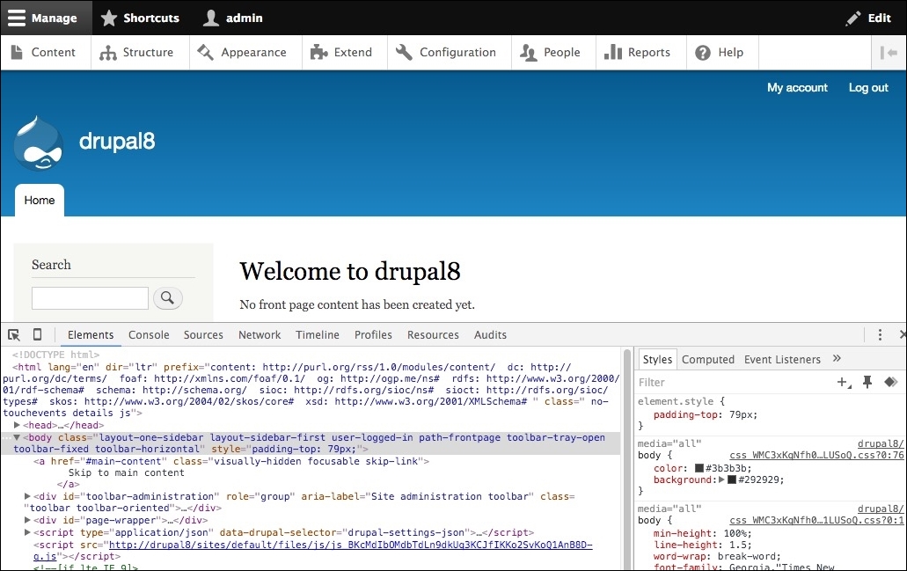Select the DOCTYPE html line

tap(55, 355)
